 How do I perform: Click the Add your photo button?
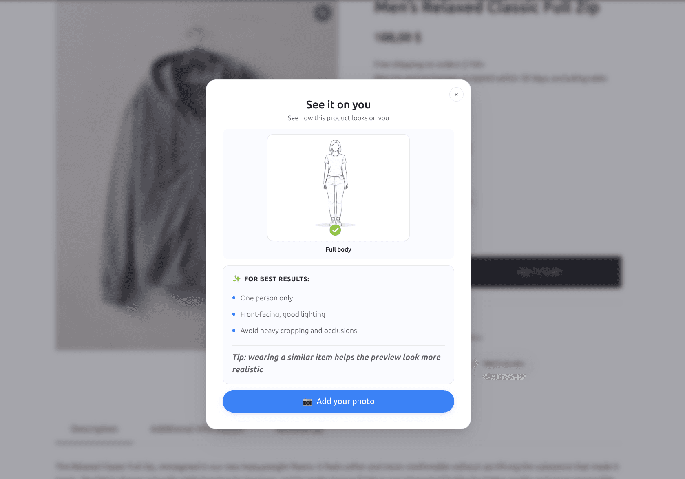coord(338,401)
